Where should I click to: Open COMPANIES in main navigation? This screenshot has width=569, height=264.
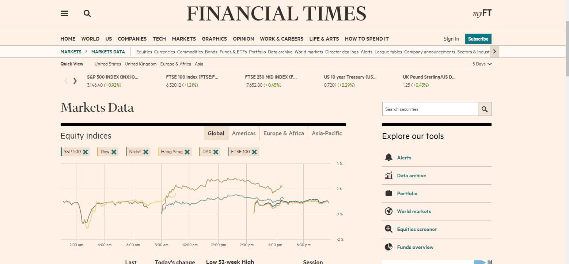point(132,39)
